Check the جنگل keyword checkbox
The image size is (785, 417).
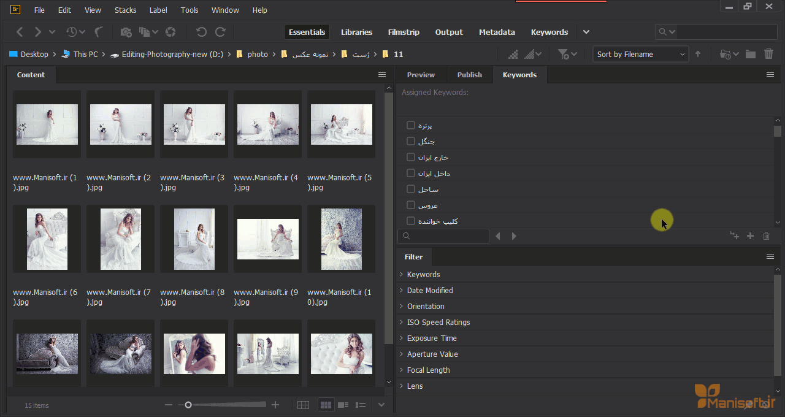(x=411, y=141)
